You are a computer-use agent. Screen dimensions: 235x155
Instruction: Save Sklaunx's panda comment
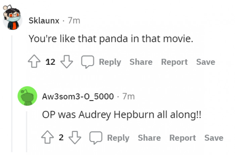tap(205, 62)
